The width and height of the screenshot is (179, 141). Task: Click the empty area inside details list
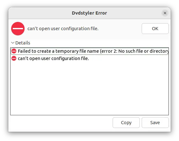[x=89, y=88]
